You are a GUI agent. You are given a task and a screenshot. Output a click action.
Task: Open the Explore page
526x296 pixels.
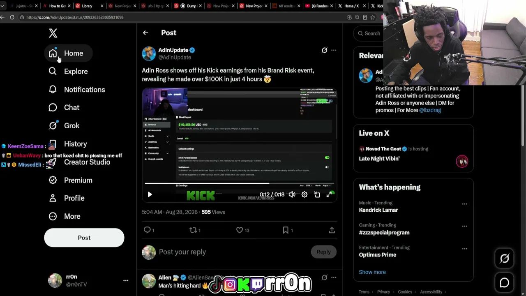[68, 72]
